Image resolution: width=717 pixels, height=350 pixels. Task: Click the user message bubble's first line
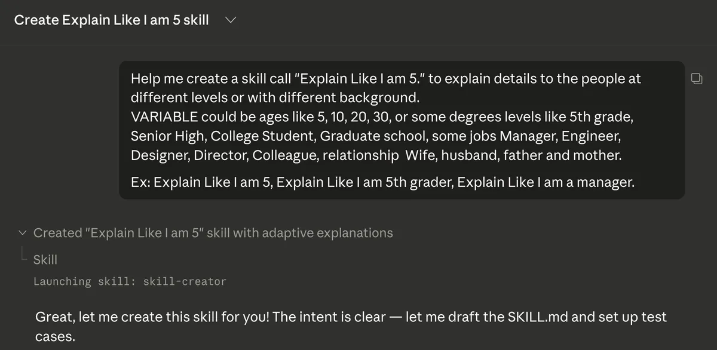coord(385,79)
